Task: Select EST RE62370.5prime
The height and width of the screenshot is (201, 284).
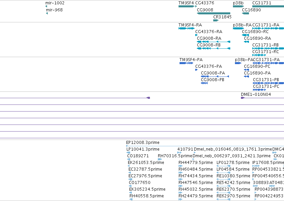Action: 233,189
